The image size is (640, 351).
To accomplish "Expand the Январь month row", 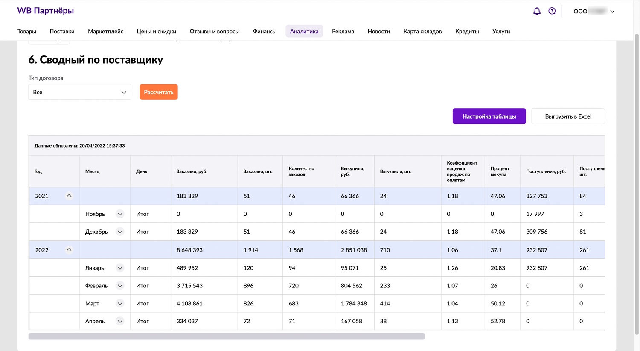I will click(x=120, y=268).
